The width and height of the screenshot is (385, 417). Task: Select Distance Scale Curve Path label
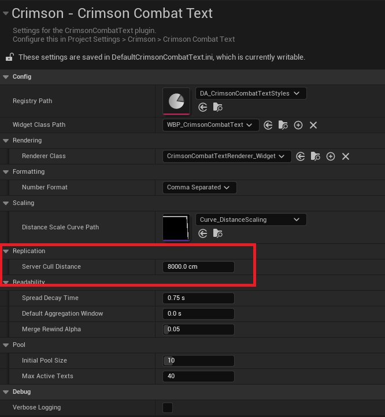coord(60,228)
